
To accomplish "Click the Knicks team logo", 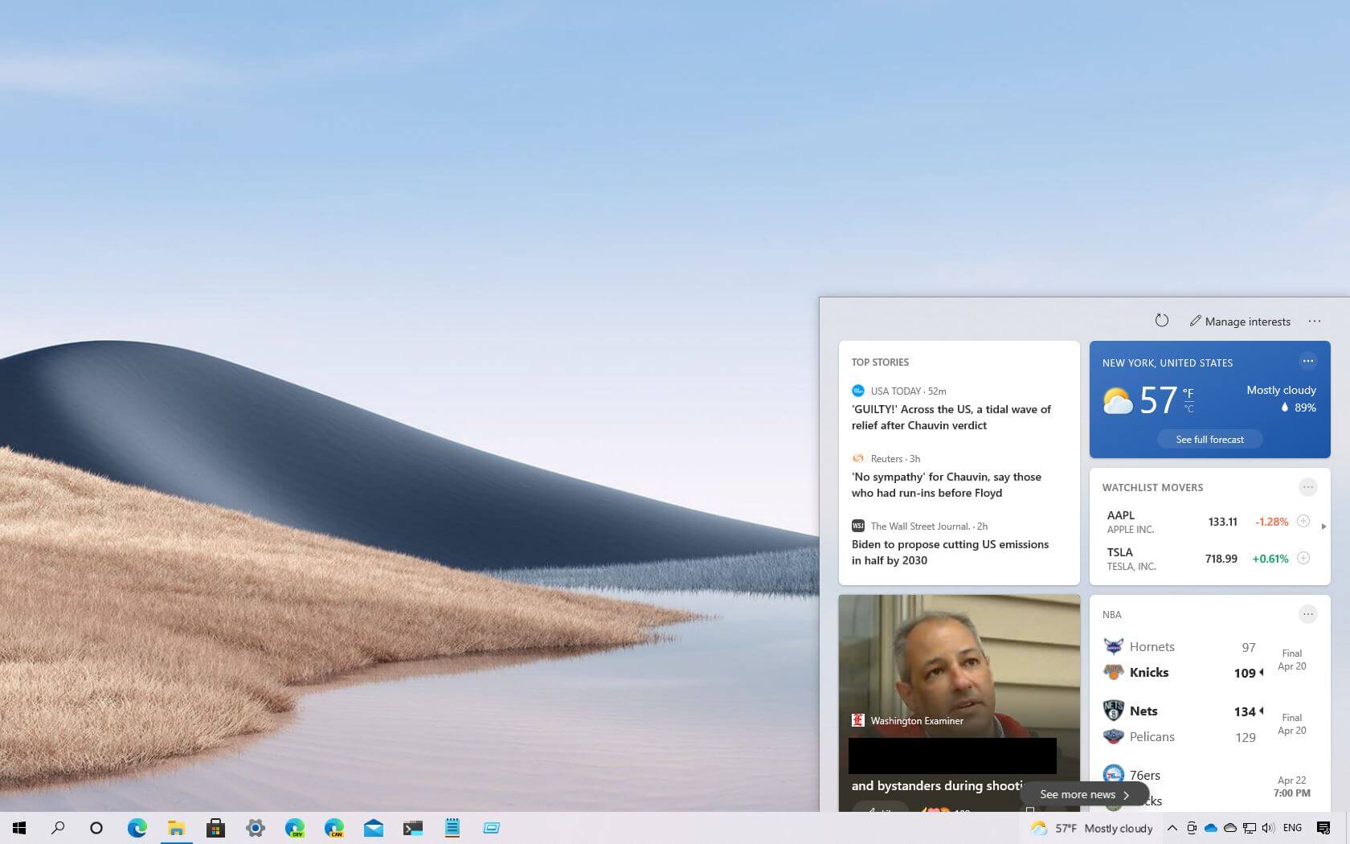I will tap(1113, 672).
